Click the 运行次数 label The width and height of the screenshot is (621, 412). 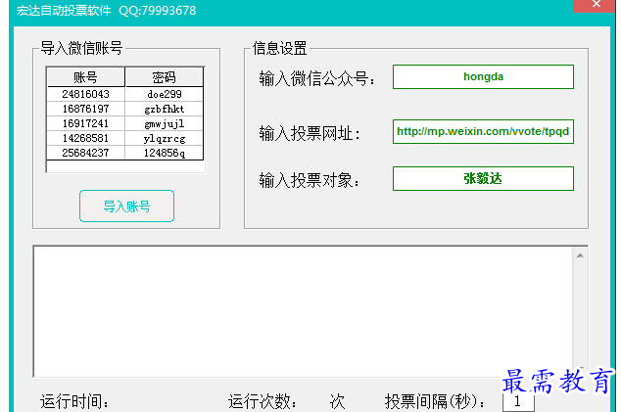pyautogui.click(x=263, y=401)
